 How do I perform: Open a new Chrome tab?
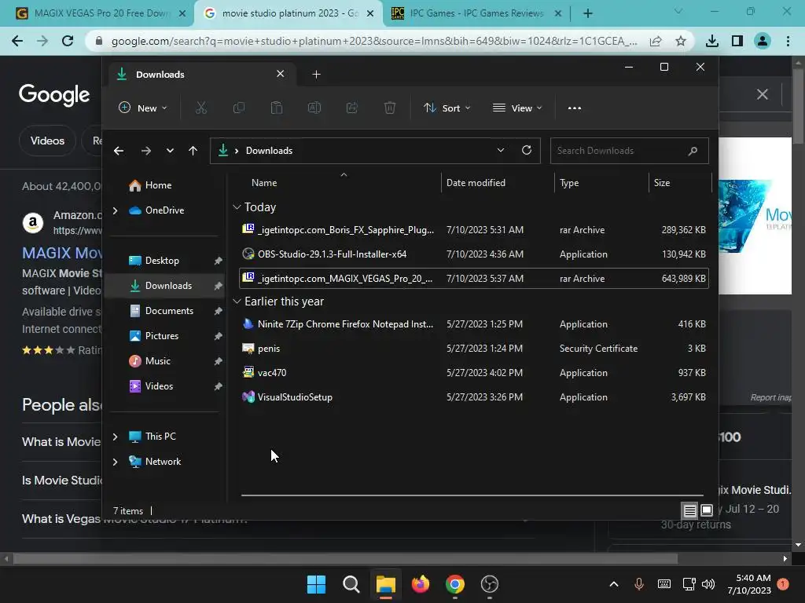588,13
